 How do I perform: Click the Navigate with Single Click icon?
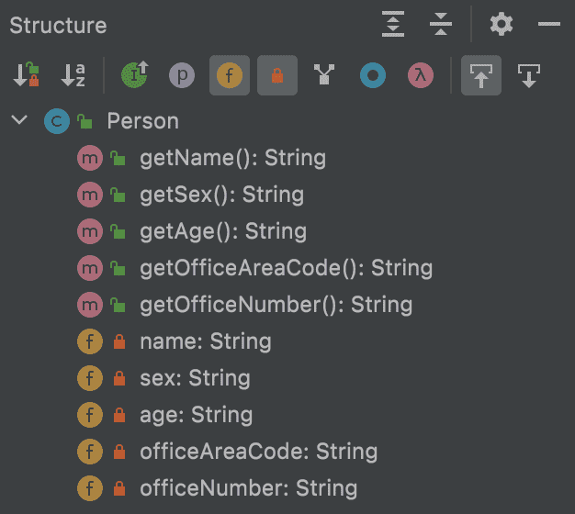(x=481, y=76)
